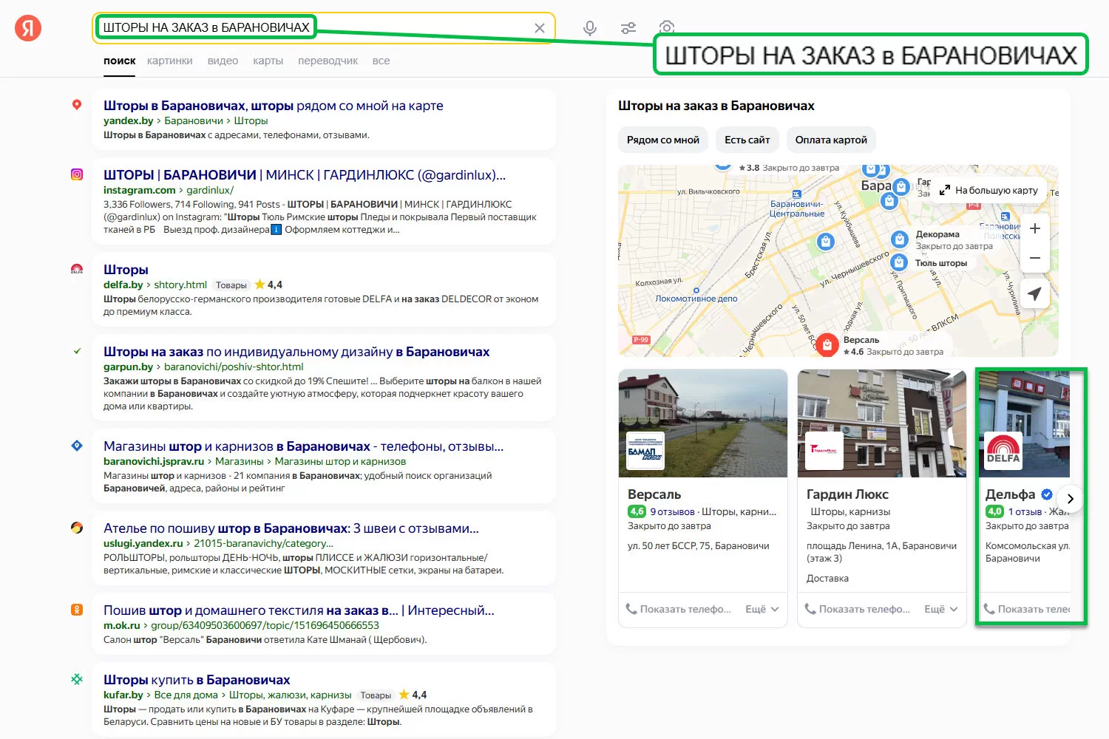Expand map via На большую карту
Image resolution: width=1109 pixels, height=739 pixels.
click(x=988, y=190)
